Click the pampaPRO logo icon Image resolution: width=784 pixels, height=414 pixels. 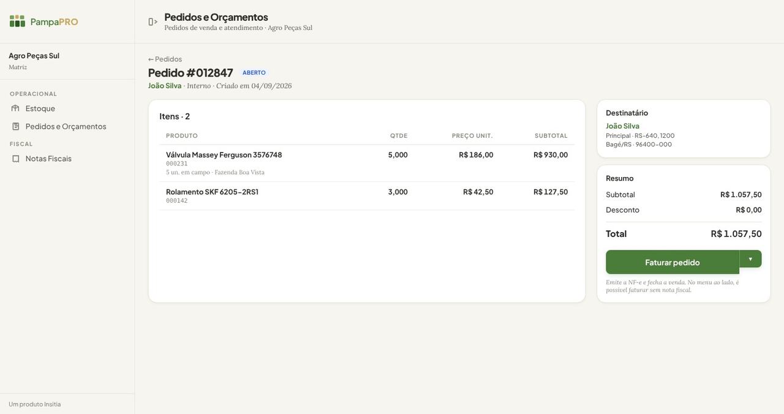pos(17,21)
